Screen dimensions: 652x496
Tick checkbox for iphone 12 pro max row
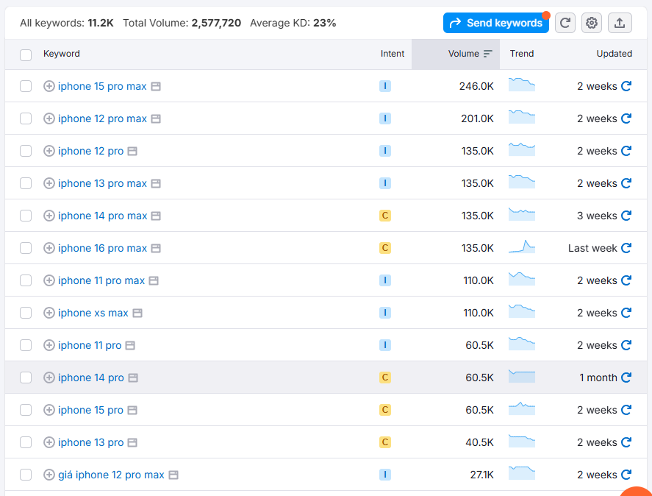tap(26, 118)
